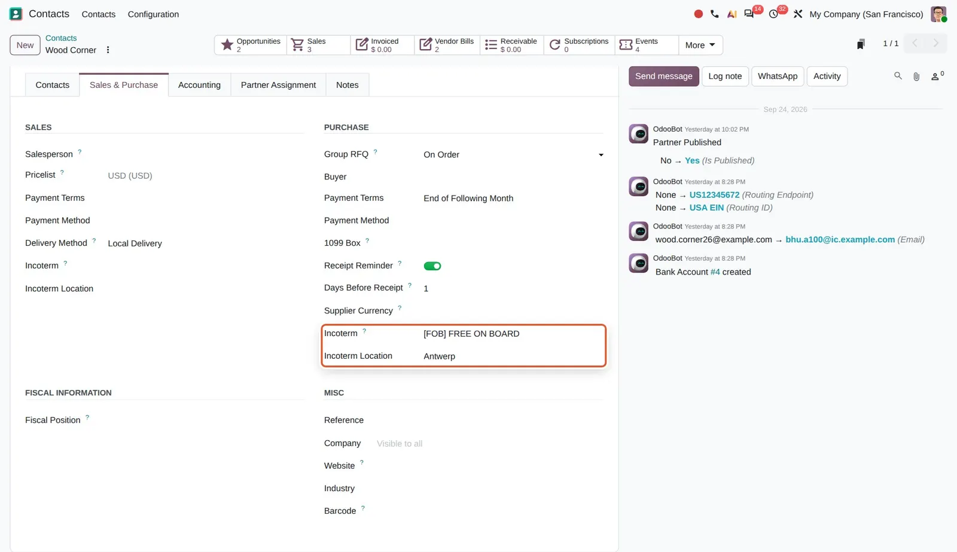Open the Contacts app home icon

point(16,14)
